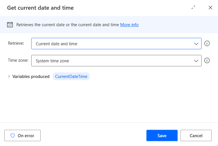Close the dialog with the X icon

[x=210, y=8]
